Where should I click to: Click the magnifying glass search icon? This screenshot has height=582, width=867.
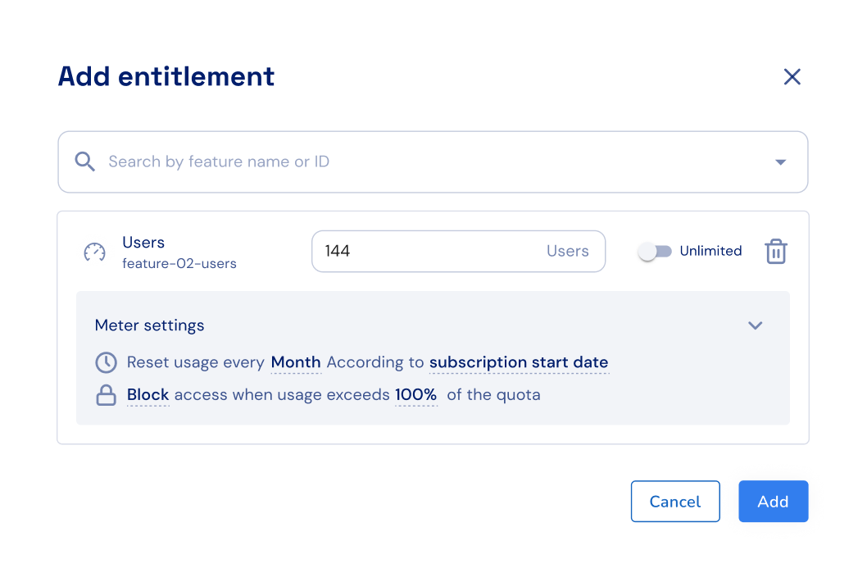85,161
